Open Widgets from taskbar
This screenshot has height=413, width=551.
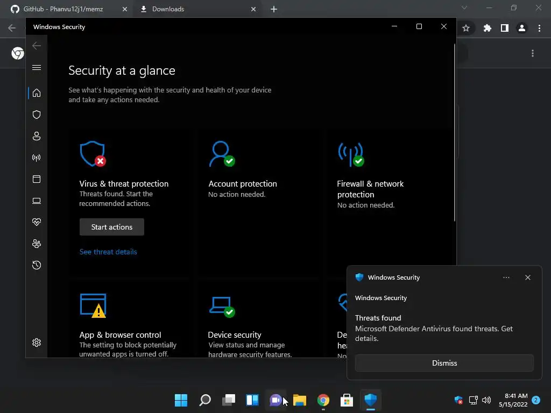click(x=252, y=400)
